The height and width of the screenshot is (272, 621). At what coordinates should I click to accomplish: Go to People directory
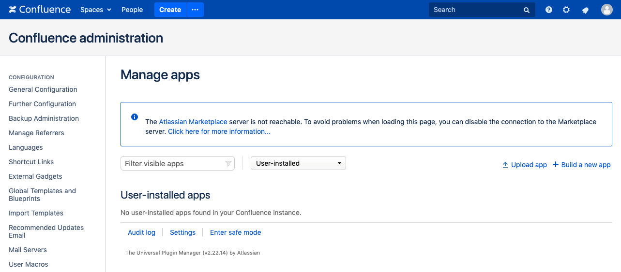pos(132,10)
